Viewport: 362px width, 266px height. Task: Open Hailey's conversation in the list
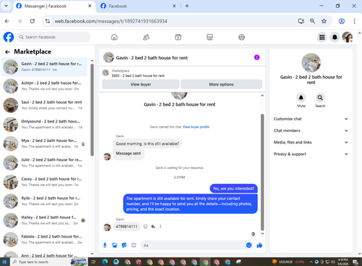click(45, 220)
